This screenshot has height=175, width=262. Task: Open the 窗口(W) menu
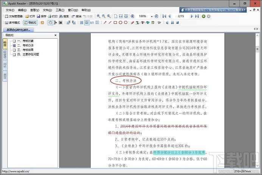tap(73, 10)
